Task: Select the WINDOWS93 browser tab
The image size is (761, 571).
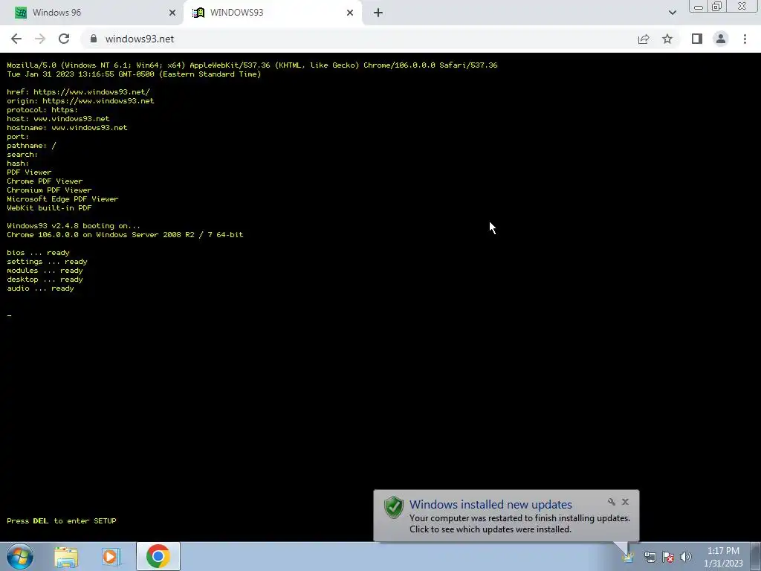Action: pos(272,13)
